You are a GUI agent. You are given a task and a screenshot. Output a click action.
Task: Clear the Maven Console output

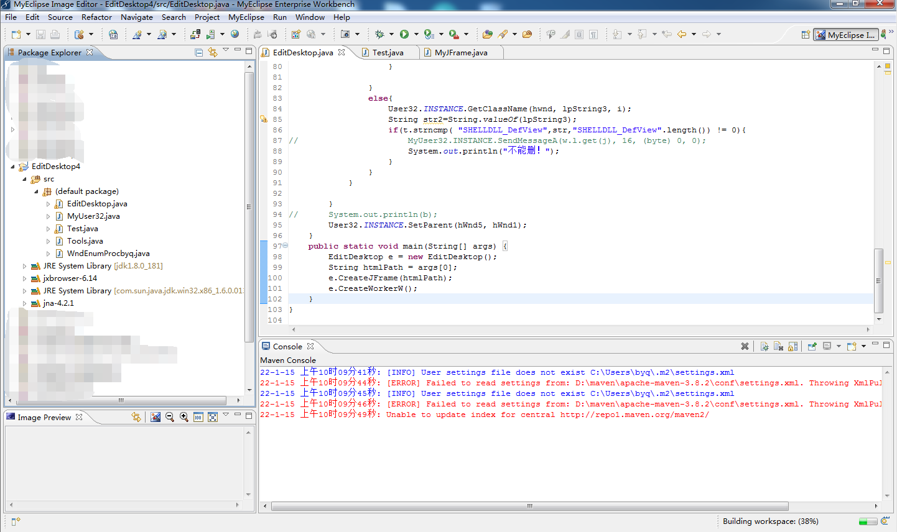point(778,346)
